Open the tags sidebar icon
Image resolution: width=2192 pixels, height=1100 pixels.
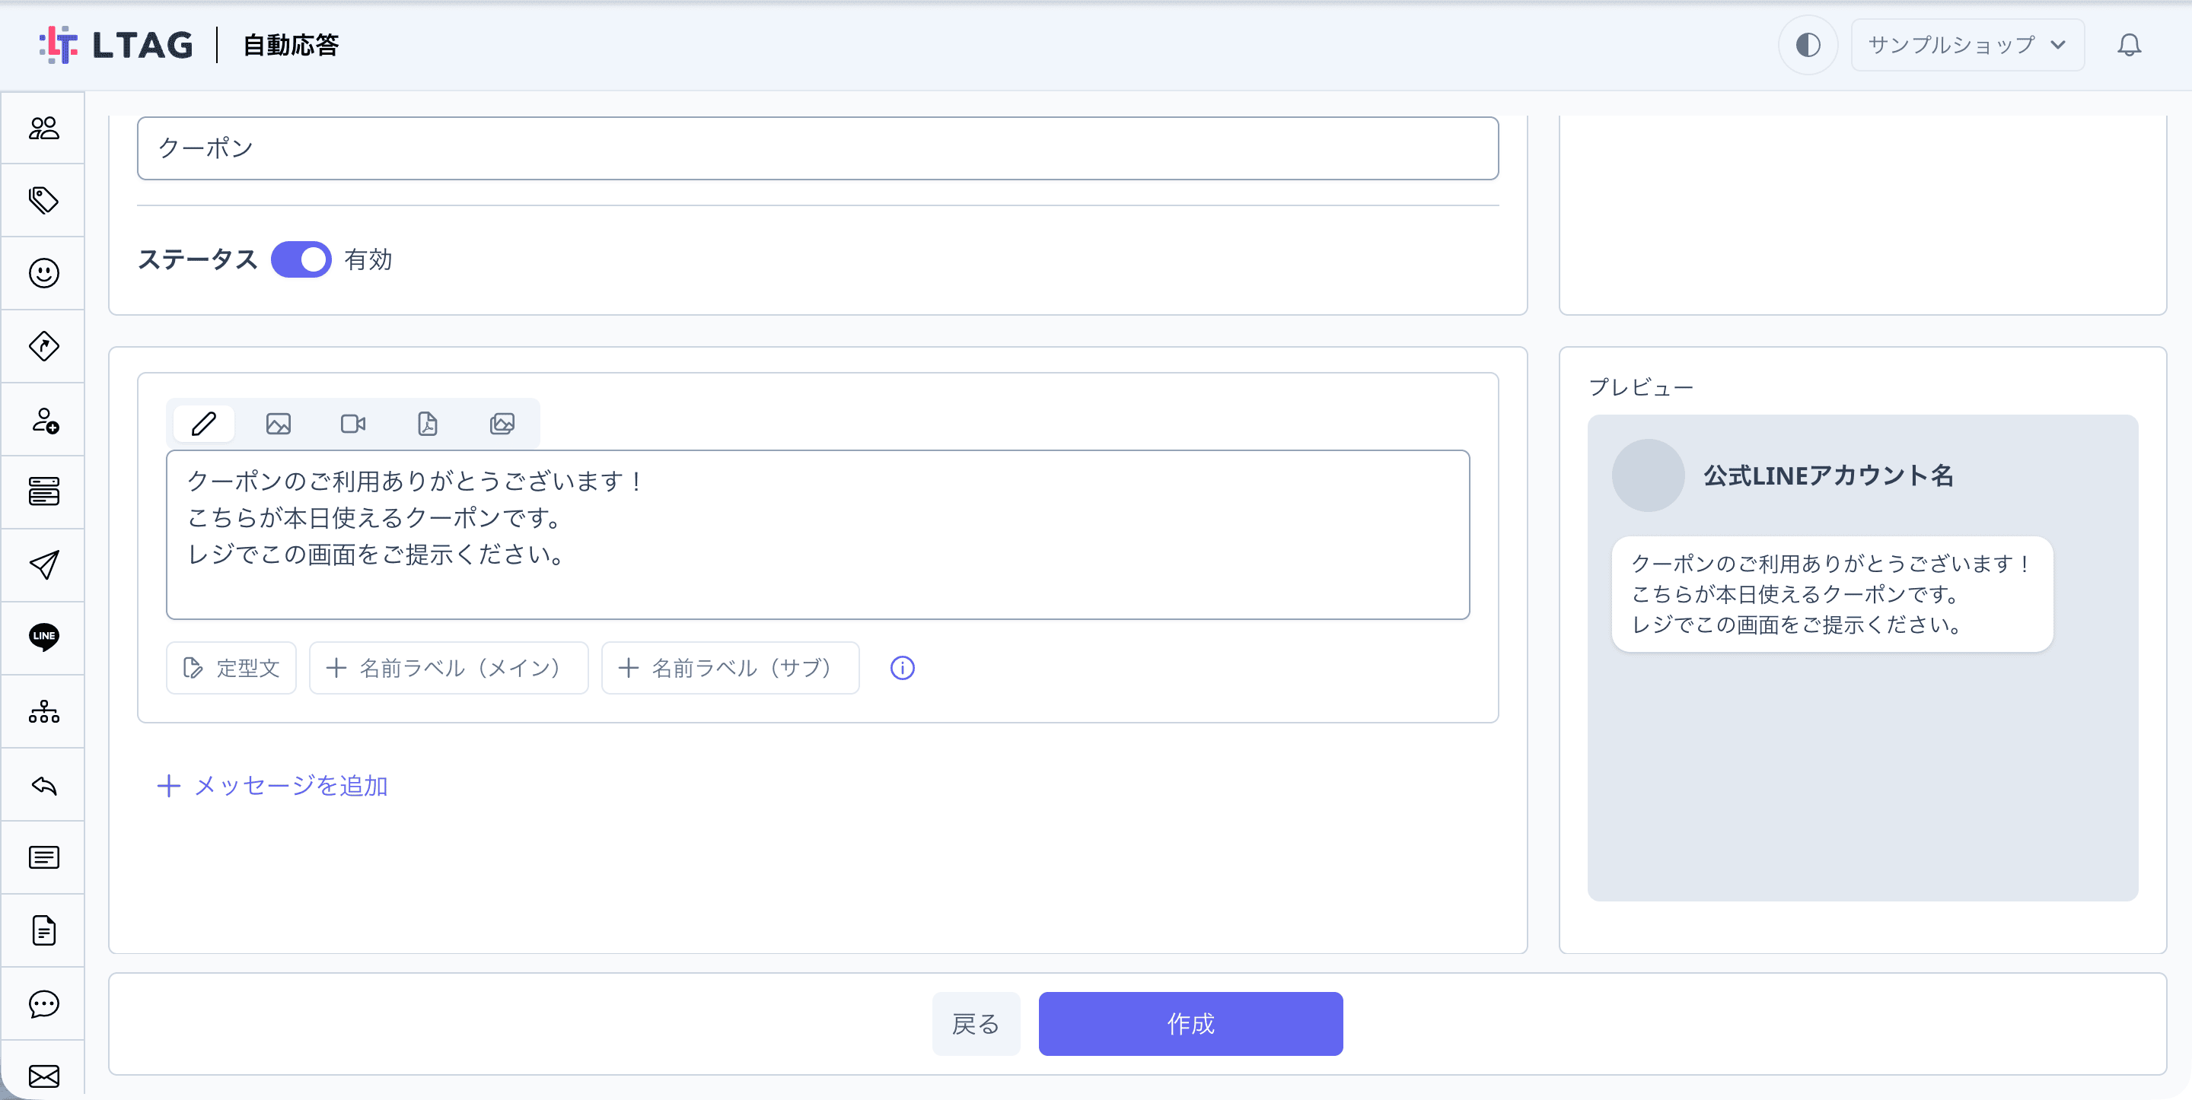coord(43,200)
